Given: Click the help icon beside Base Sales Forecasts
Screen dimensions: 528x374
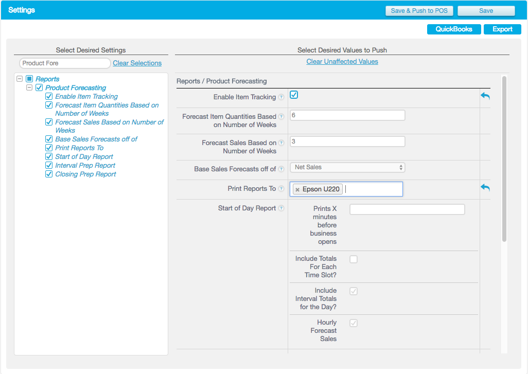Looking at the screenshot, I should (281, 169).
